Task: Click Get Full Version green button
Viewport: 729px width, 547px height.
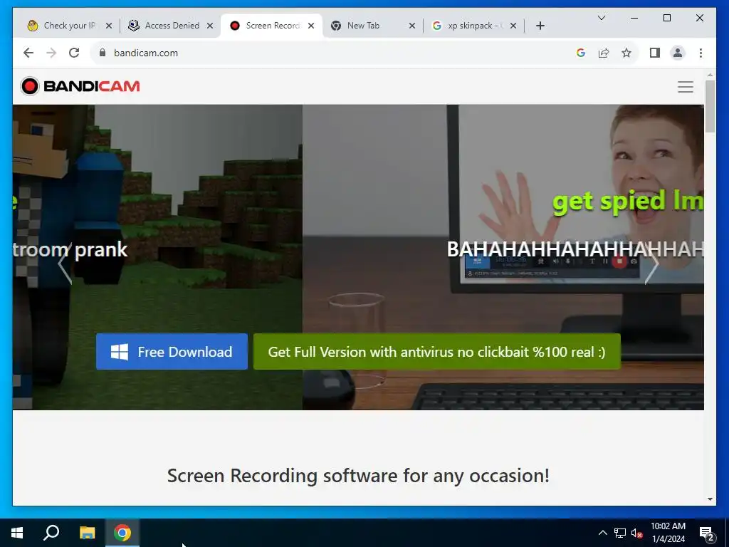Action: pyautogui.click(x=436, y=352)
